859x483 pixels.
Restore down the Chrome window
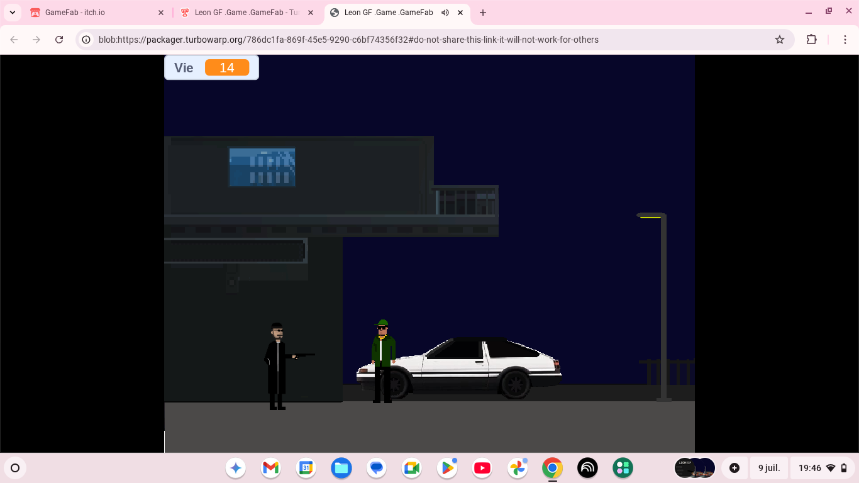pyautogui.click(x=829, y=12)
